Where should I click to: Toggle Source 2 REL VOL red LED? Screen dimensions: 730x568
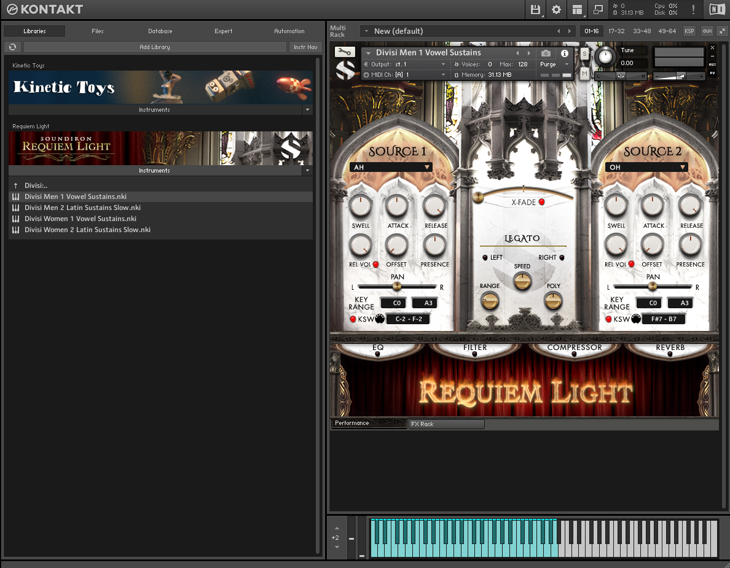(631, 264)
